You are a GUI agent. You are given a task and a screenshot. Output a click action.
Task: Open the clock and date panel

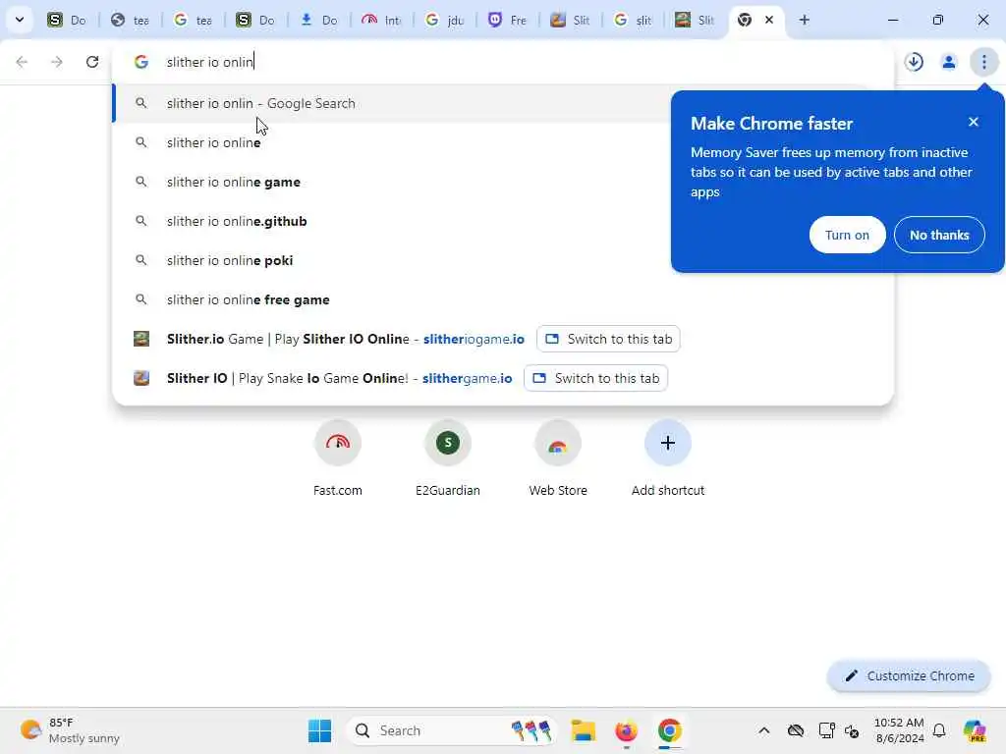(x=899, y=730)
